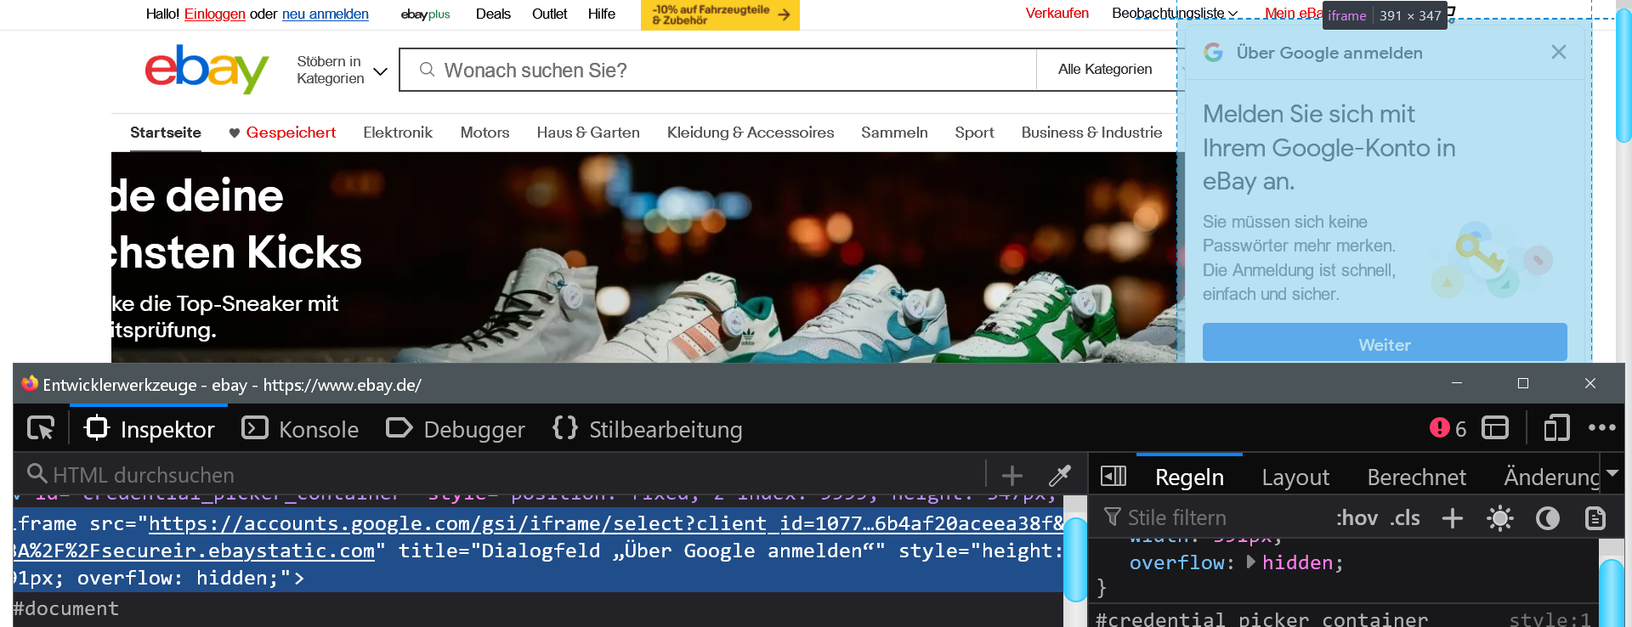The image size is (1632, 627).
Task: Switch to the Konsole tab
Action: tap(301, 429)
